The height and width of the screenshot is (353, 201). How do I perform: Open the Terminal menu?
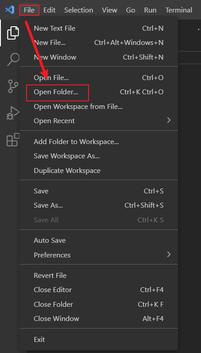coord(179,10)
